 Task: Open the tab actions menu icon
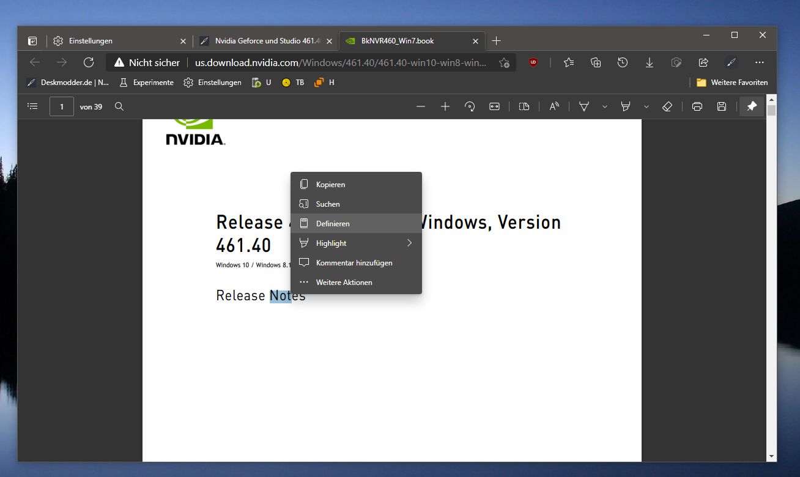[32, 41]
